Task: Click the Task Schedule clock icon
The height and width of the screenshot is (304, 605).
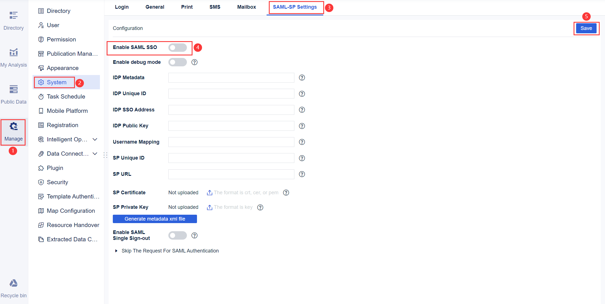Action: click(x=41, y=96)
